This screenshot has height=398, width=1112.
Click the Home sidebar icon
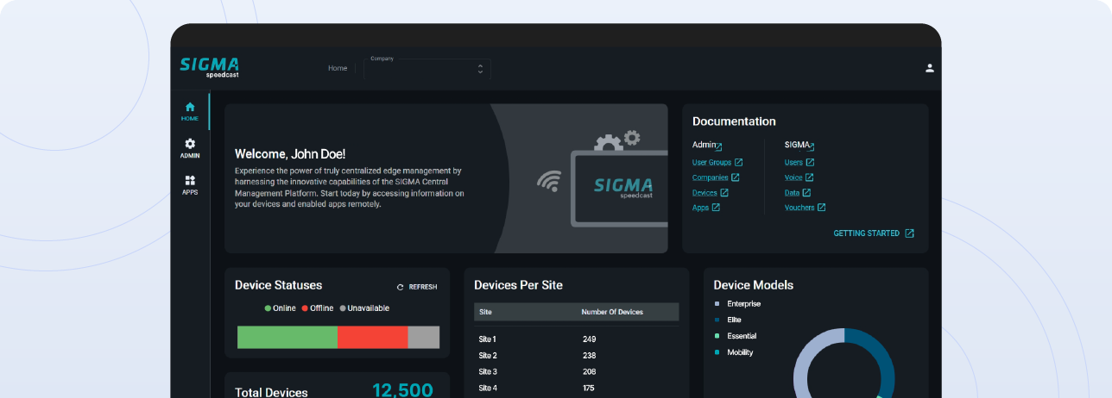pyautogui.click(x=190, y=107)
